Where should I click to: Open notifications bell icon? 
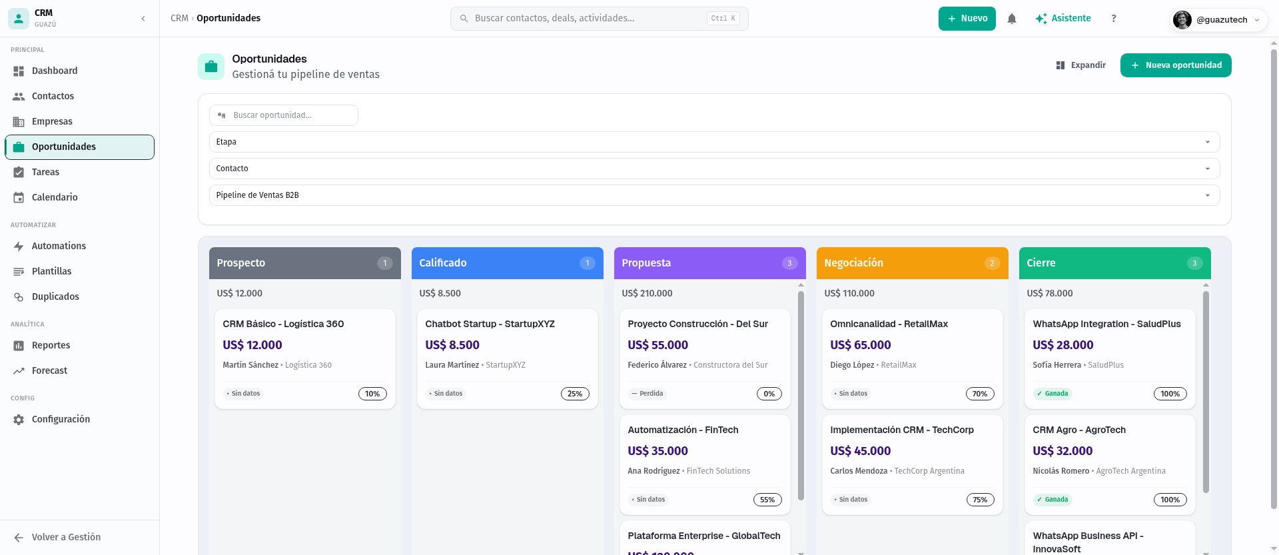click(1011, 19)
